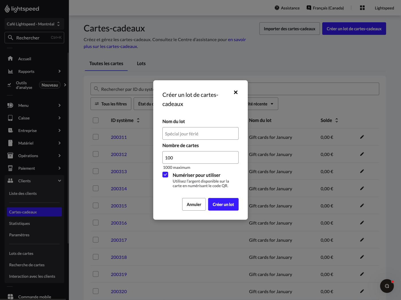Image resolution: width=401 pixels, height=300 pixels.
Task: Open the apps grid icon in header
Action: click(362, 8)
